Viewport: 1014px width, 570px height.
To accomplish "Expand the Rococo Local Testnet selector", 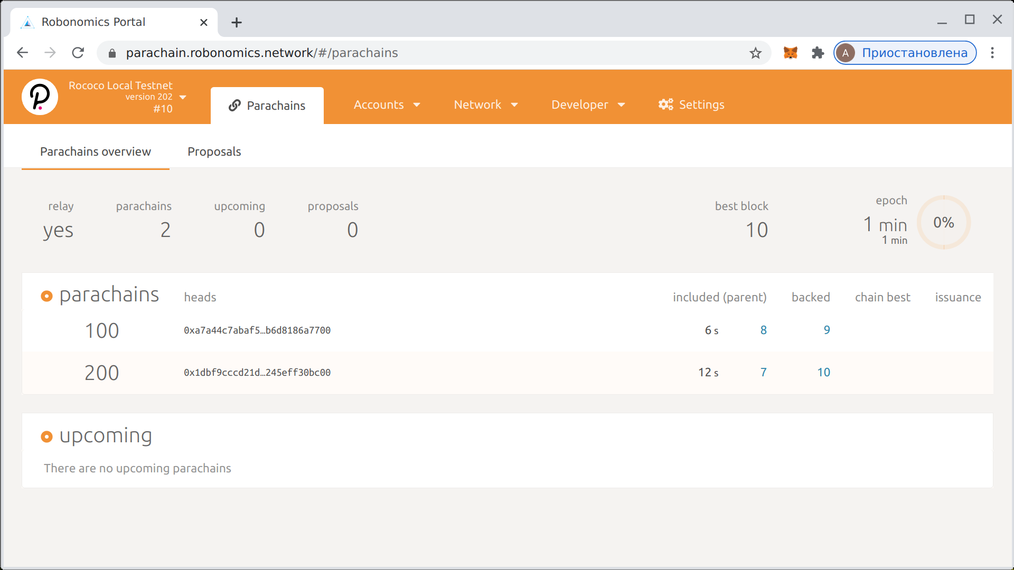I will pyautogui.click(x=127, y=97).
